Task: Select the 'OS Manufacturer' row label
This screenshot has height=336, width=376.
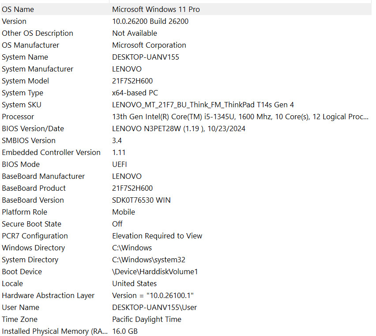Action: click(x=30, y=45)
